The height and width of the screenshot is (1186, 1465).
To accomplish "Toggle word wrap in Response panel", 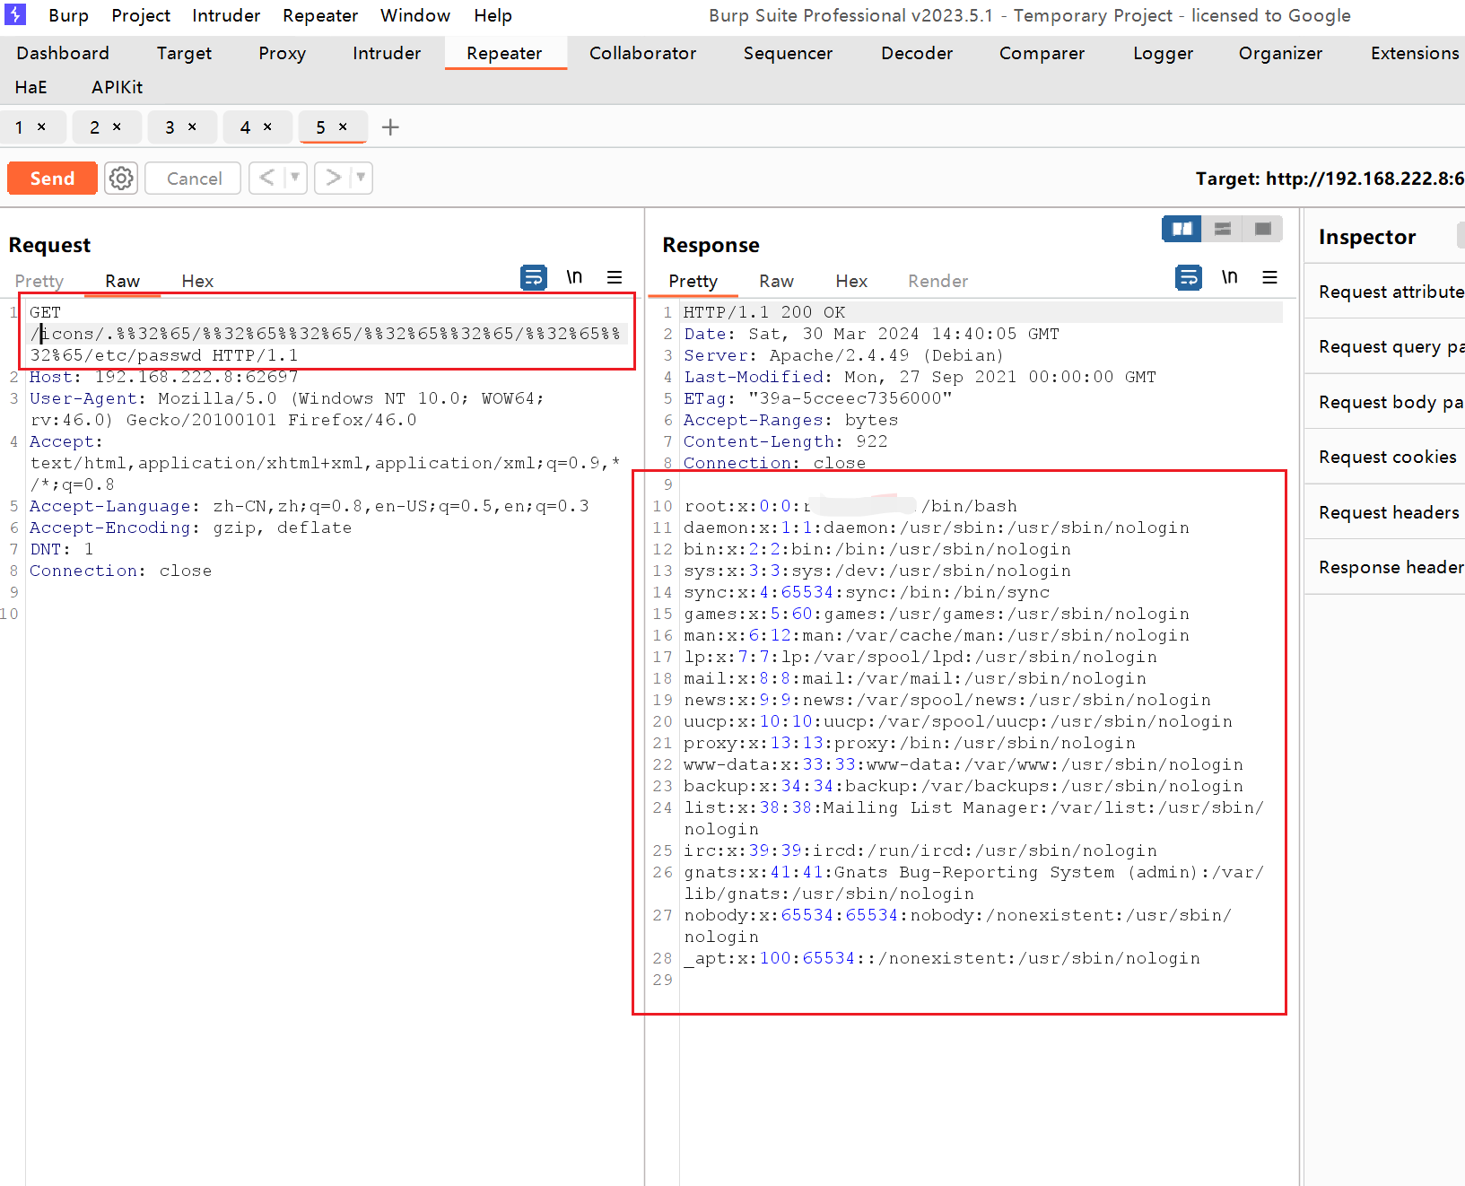I will pyautogui.click(x=1189, y=278).
